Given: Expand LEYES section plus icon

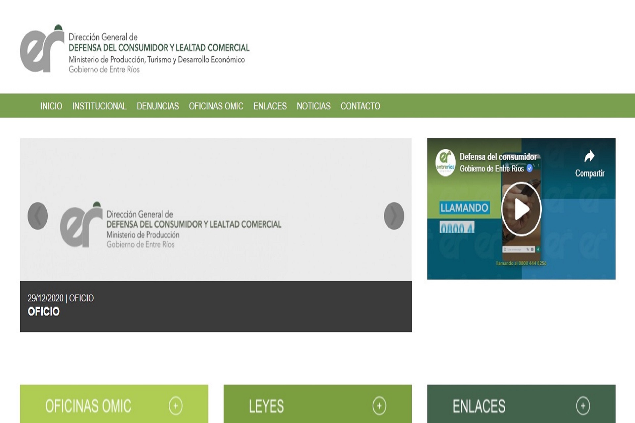Looking at the screenshot, I should point(379,405).
